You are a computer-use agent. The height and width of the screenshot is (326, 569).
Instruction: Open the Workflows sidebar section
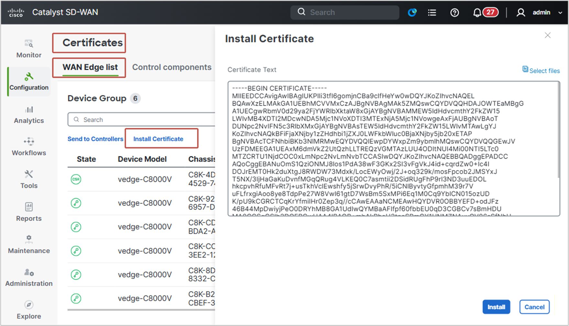tap(29, 147)
